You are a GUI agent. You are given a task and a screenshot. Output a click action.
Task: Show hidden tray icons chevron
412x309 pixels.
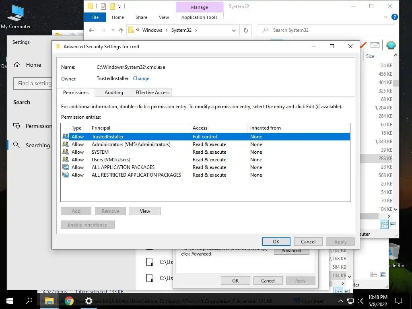pos(340,301)
